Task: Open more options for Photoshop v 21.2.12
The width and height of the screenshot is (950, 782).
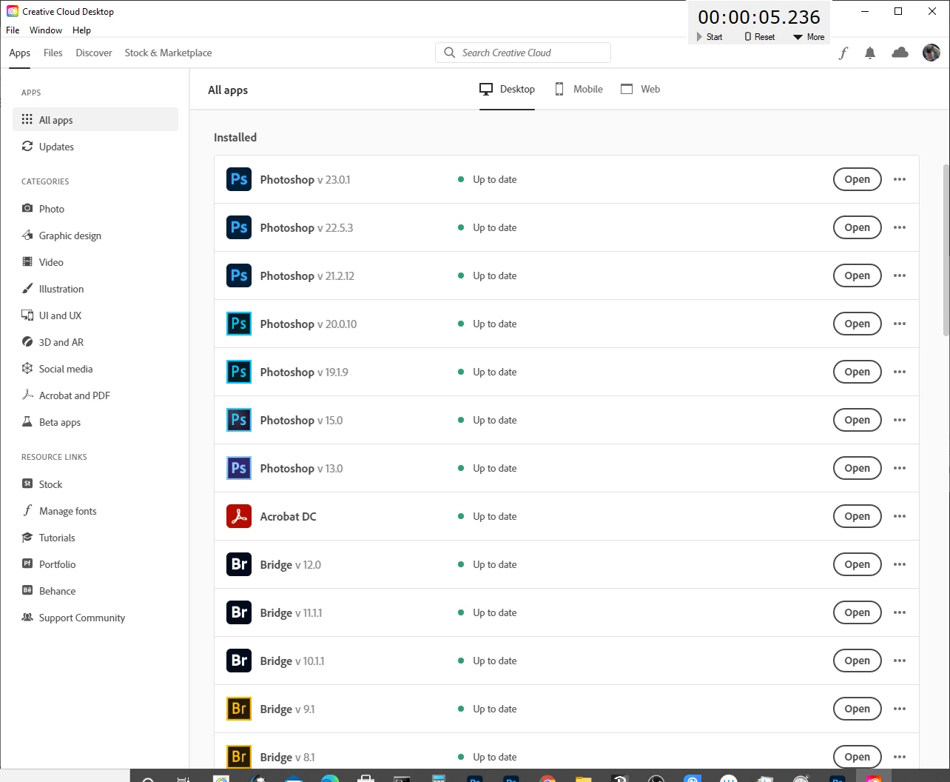Action: [900, 275]
